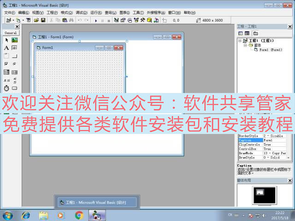Open the Data View Window icon

tap(149, 20)
